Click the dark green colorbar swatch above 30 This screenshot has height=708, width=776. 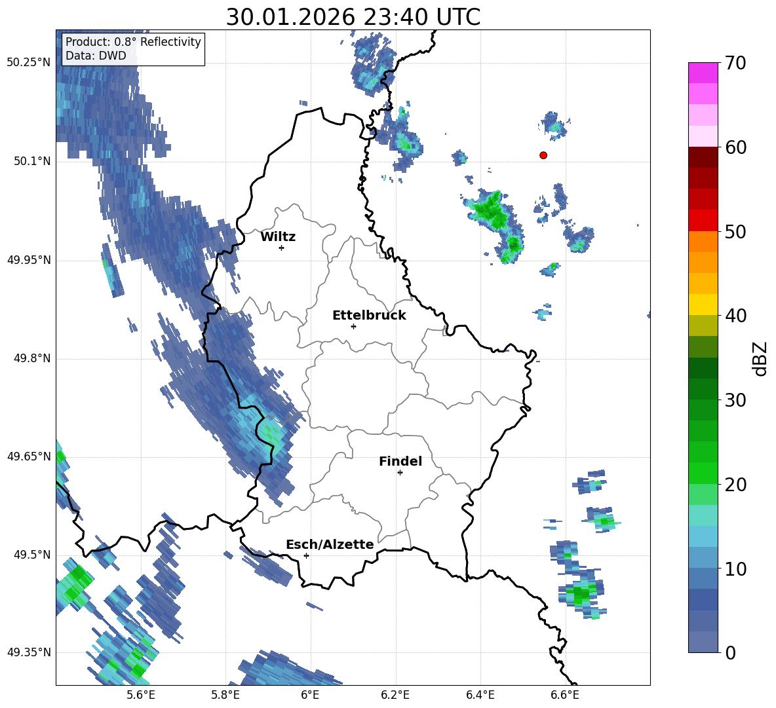point(703,388)
